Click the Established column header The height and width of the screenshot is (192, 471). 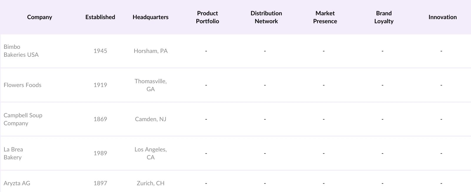tap(100, 17)
